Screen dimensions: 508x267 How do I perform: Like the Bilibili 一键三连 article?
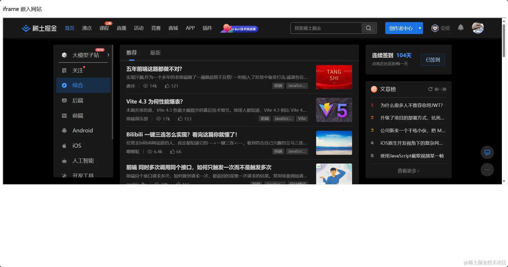172,152
